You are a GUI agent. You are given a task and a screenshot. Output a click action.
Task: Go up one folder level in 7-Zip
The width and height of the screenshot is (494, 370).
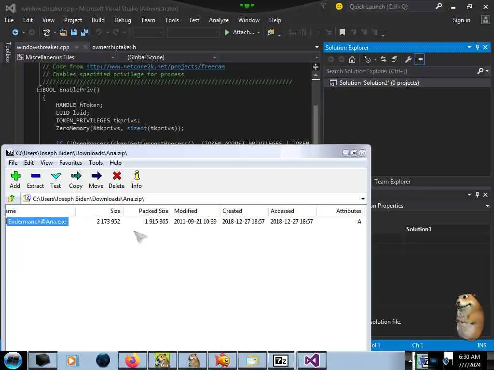click(x=12, y=198)
